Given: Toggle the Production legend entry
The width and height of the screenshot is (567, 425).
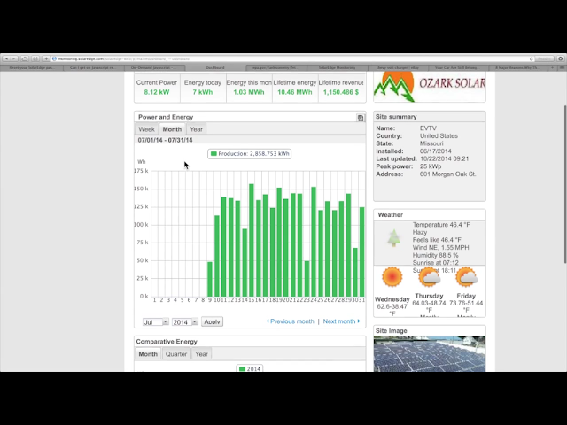Looking at the screenshot, I should [x=250, y=153].
